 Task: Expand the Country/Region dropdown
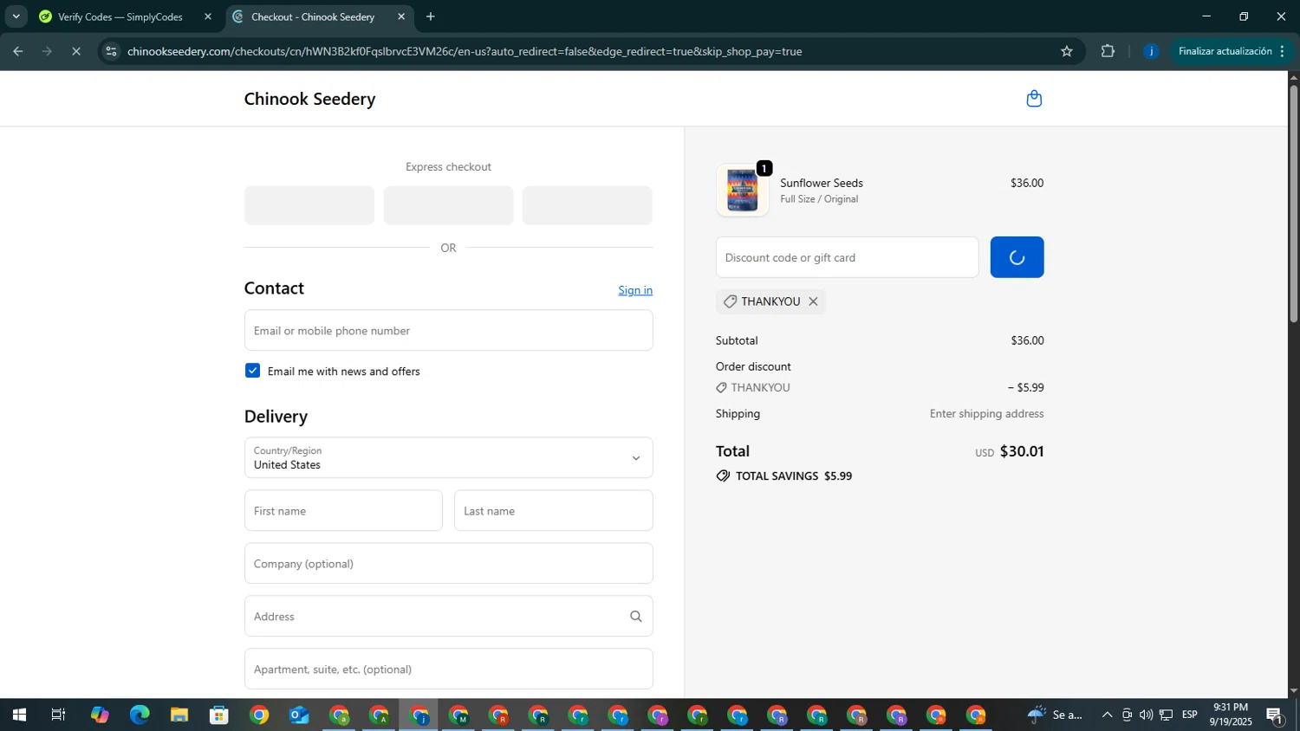click(448, 457)
